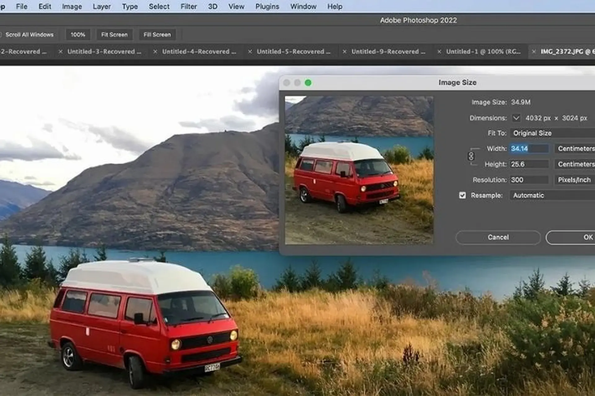Image resolution: width=595 pixels, height=396 pixels.
Task: Close the Untitled-9-Recovered tab
Action: coord(344,52)
